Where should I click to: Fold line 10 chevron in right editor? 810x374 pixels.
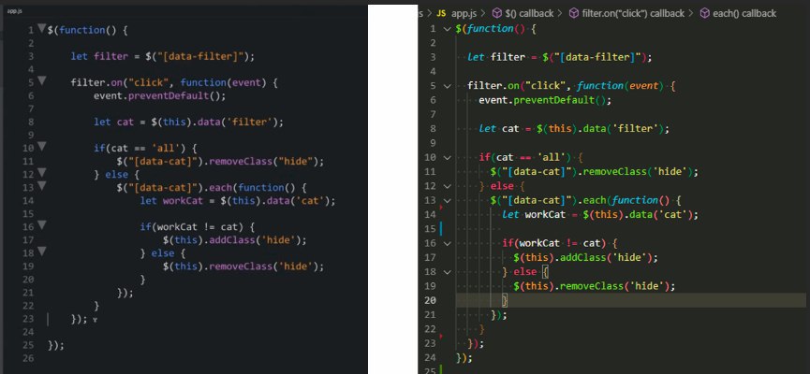(447, 157)
